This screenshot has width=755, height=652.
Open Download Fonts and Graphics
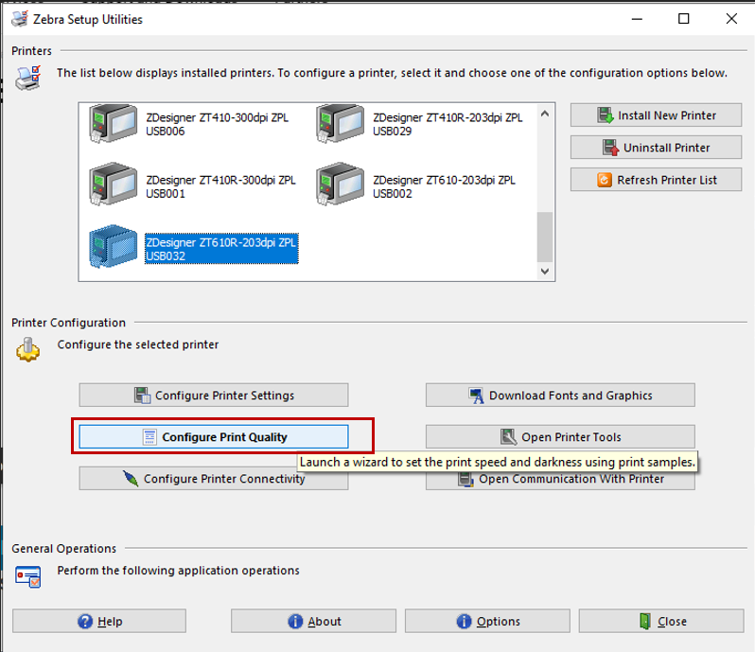pyautogui.click(x=560, y=396)
